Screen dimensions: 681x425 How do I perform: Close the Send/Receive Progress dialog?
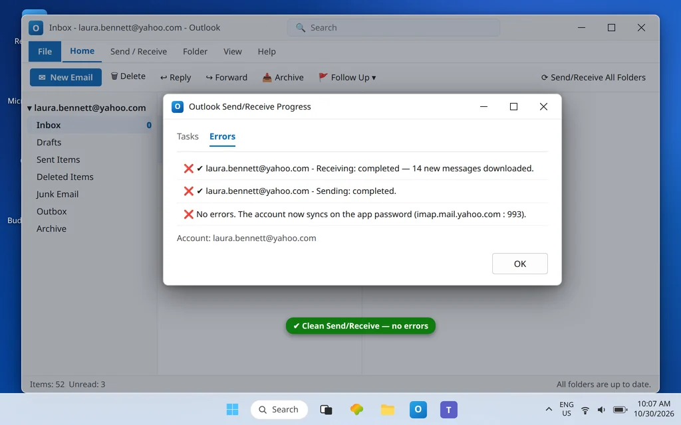click(x=543, y=107)
